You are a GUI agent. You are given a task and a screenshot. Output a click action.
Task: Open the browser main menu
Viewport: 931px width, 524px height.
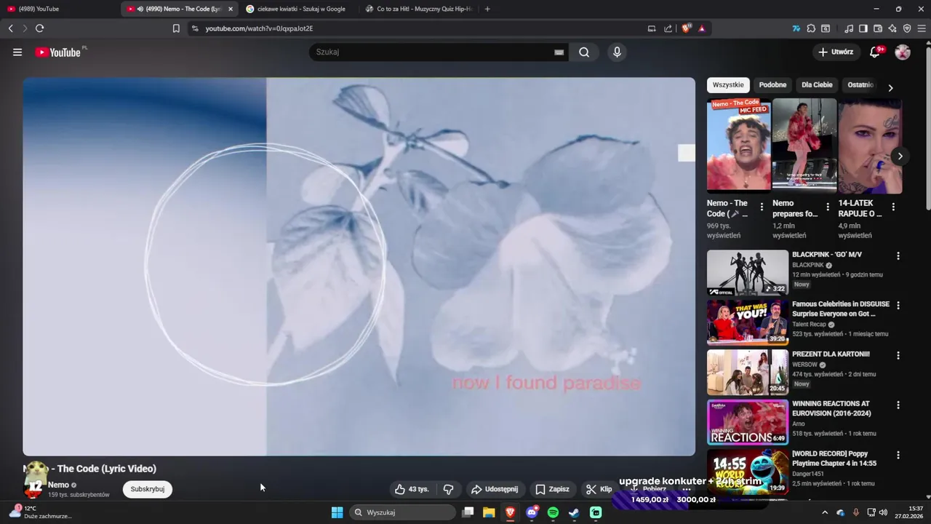coord(922,28)
